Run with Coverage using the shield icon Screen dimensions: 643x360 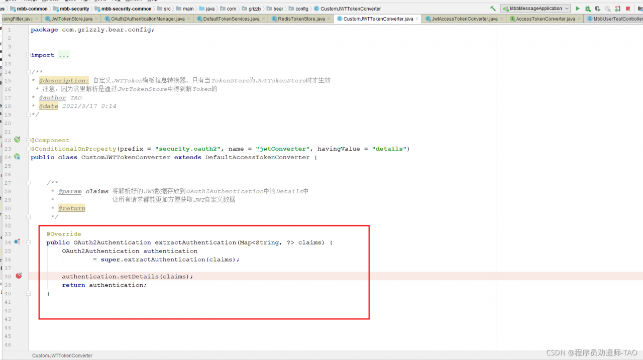pos(597,9)
